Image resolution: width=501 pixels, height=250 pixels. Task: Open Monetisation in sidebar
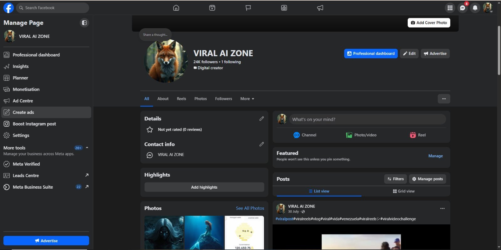point(46,89)
